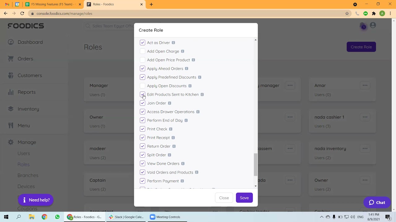Show hidden system tray icons
Image resolution: width=396 pixels, height=222 pixels.
coord(321,217)
